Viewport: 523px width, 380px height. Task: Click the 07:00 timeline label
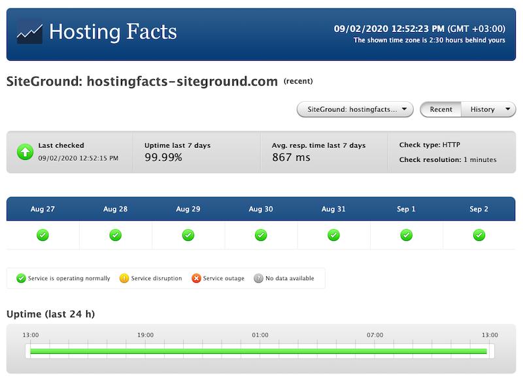pyautogui.click(x=375, y=335)
